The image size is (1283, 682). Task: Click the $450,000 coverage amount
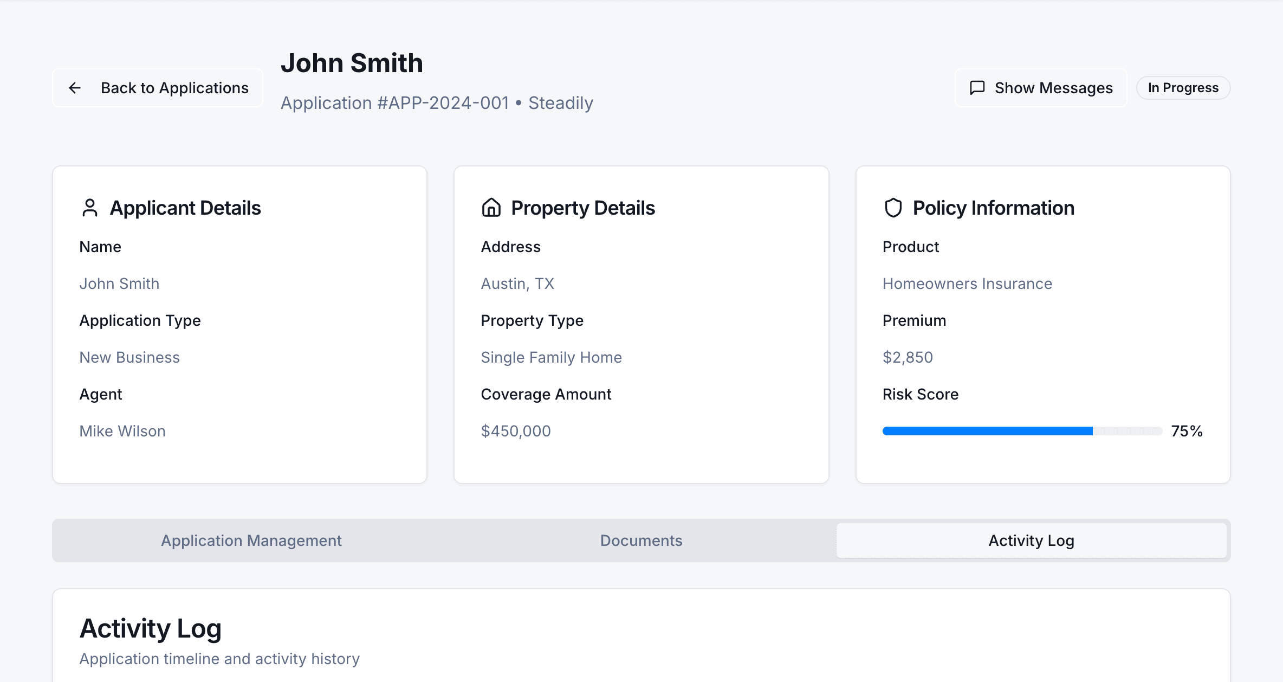tap(516, 431)
